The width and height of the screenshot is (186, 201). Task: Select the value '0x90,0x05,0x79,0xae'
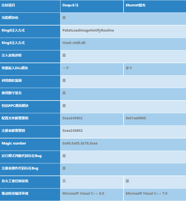point(80,143)
